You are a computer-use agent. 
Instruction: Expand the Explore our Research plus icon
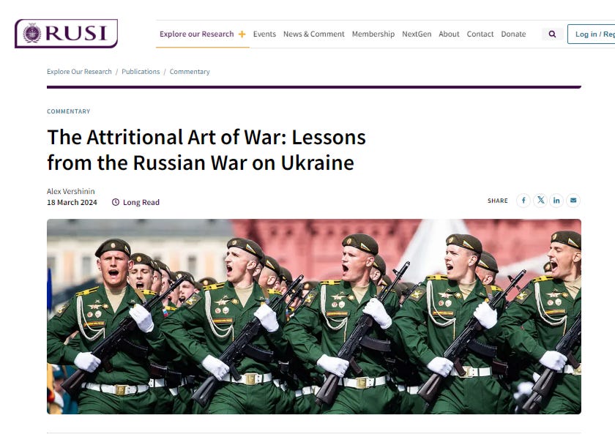(x=242, y=34)
